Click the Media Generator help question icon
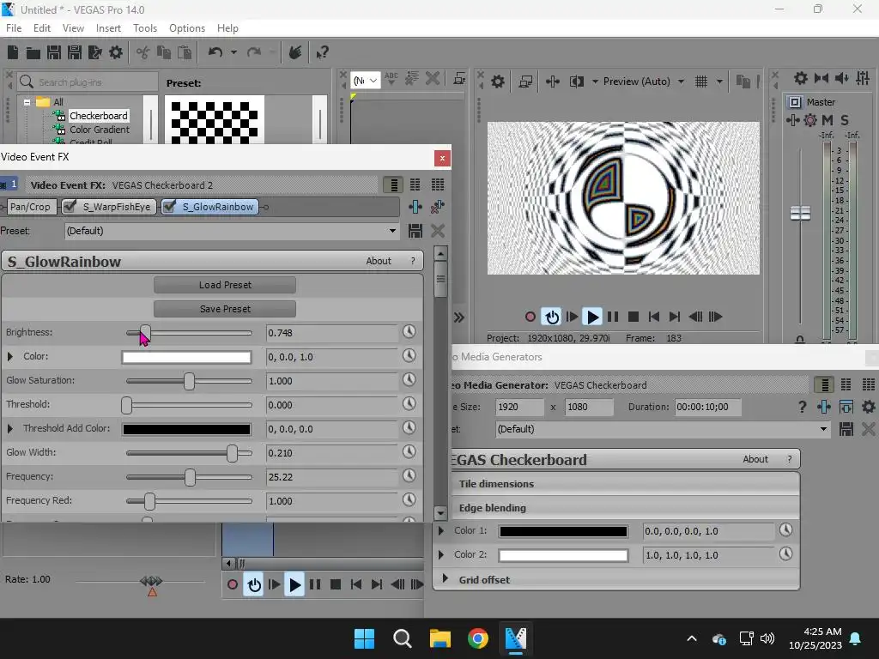Screen dimensions: 879x659 pos(803,407)
